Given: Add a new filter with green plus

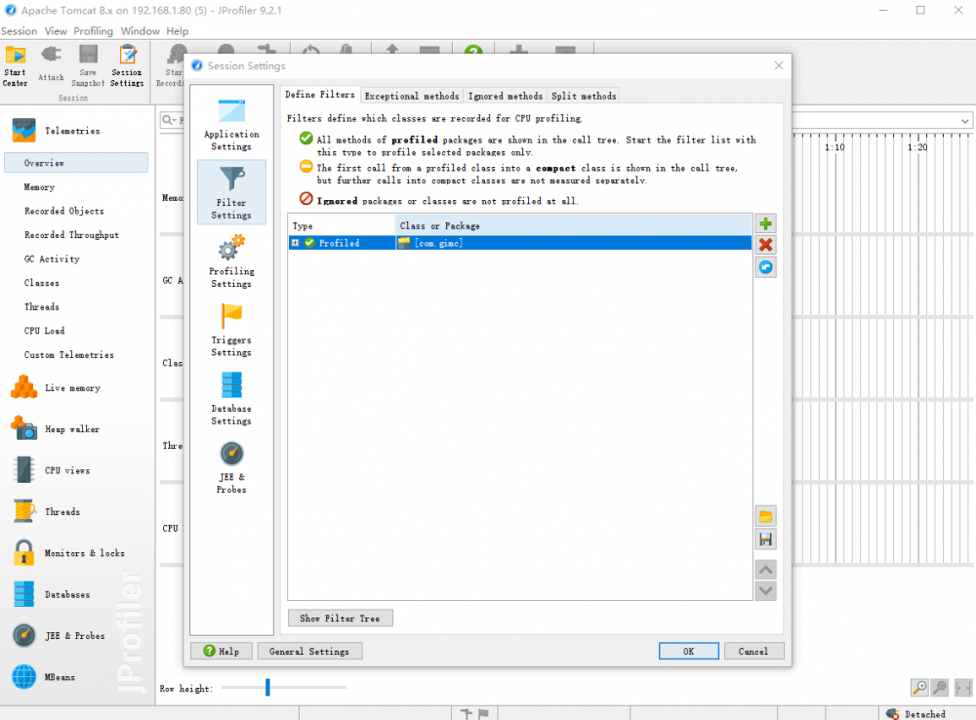Looking at the screenshot, I should point(765,224).
